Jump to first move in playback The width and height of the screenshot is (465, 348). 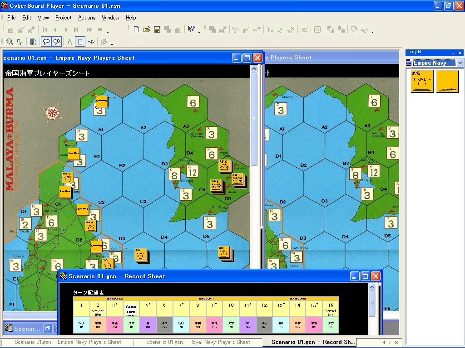pyautogui.click(x=45, y=29)
